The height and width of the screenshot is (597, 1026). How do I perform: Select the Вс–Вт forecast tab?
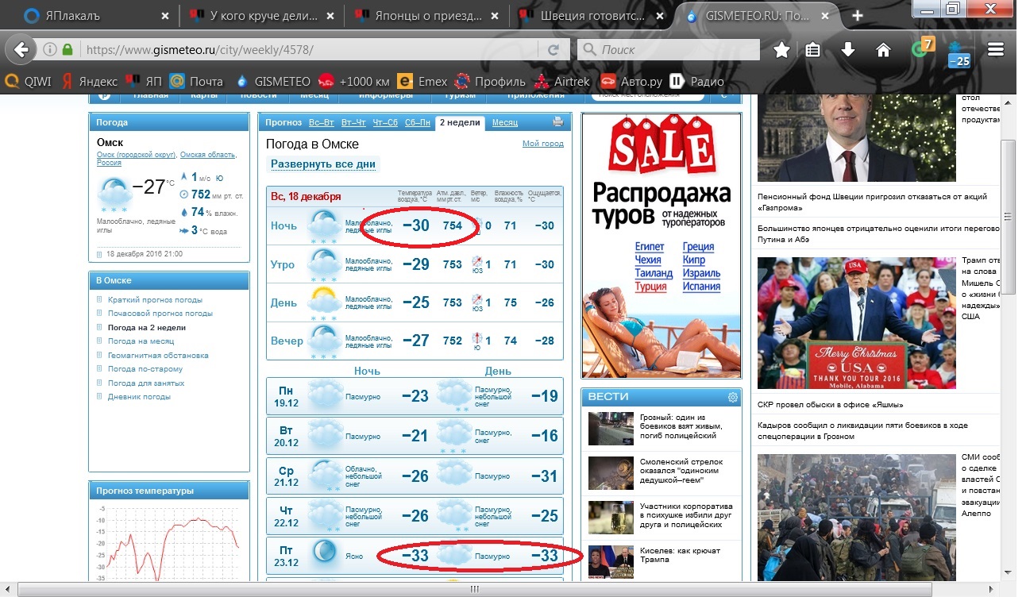(321, 122)
